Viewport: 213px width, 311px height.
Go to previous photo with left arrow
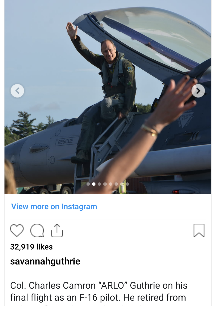point(17,91)
